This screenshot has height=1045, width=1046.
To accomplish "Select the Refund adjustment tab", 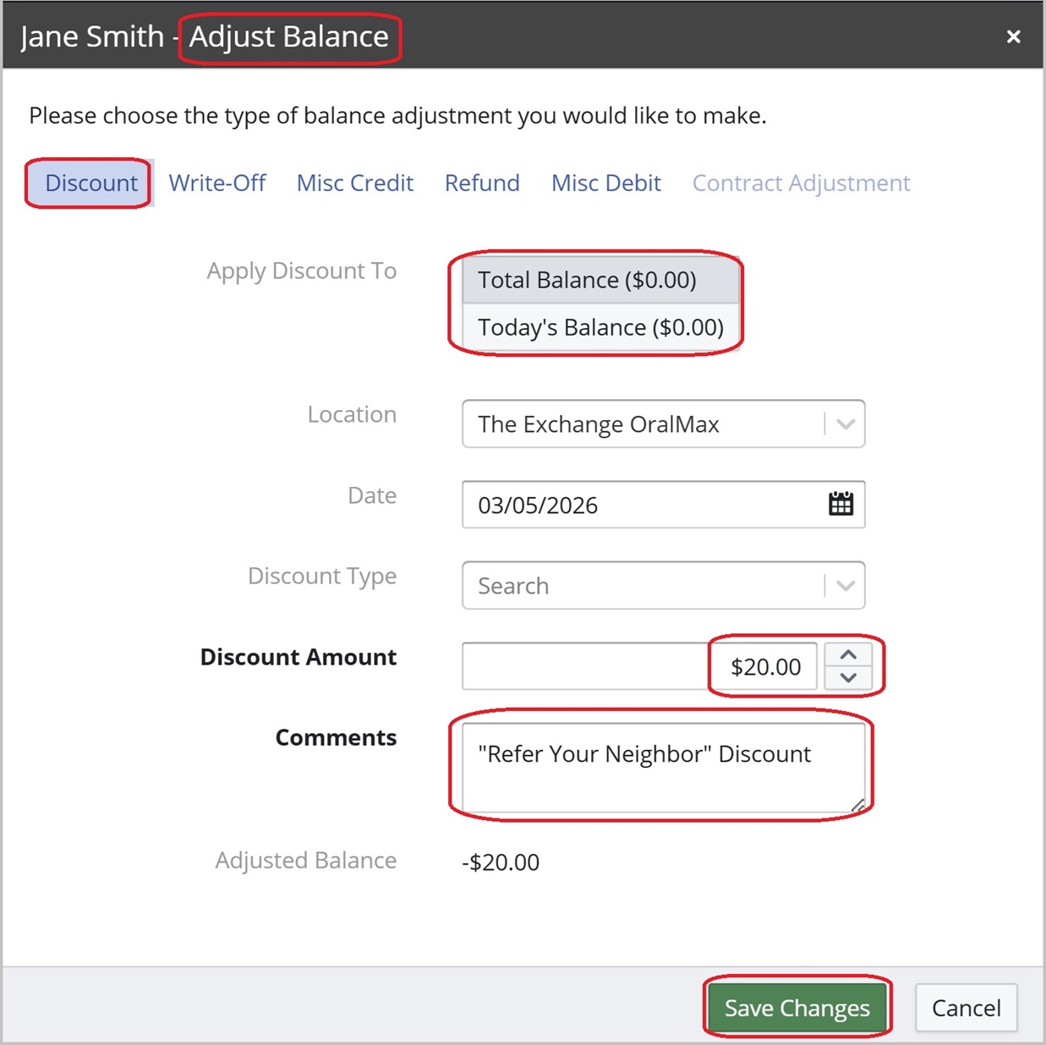I will 482,183.
